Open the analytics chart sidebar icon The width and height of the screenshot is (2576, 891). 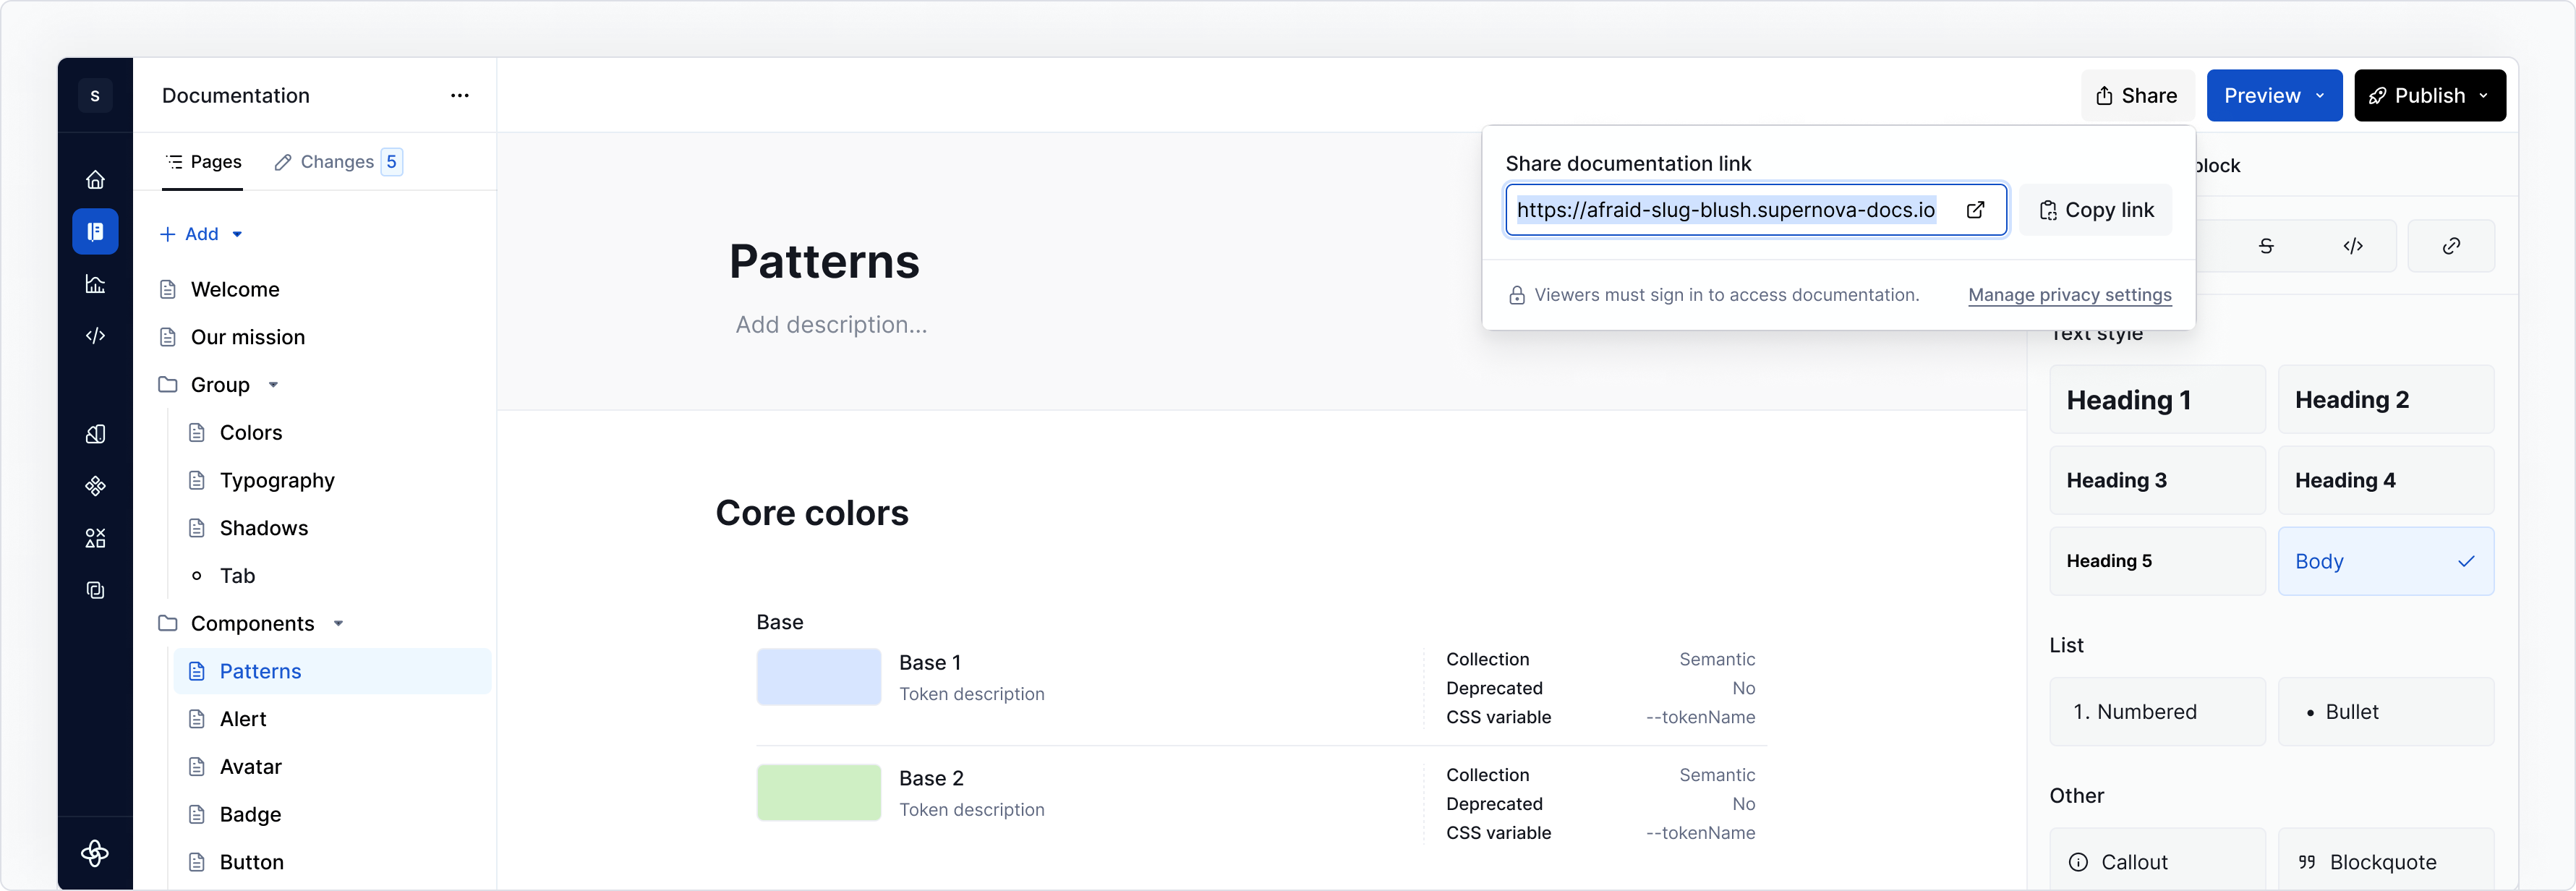95,284
